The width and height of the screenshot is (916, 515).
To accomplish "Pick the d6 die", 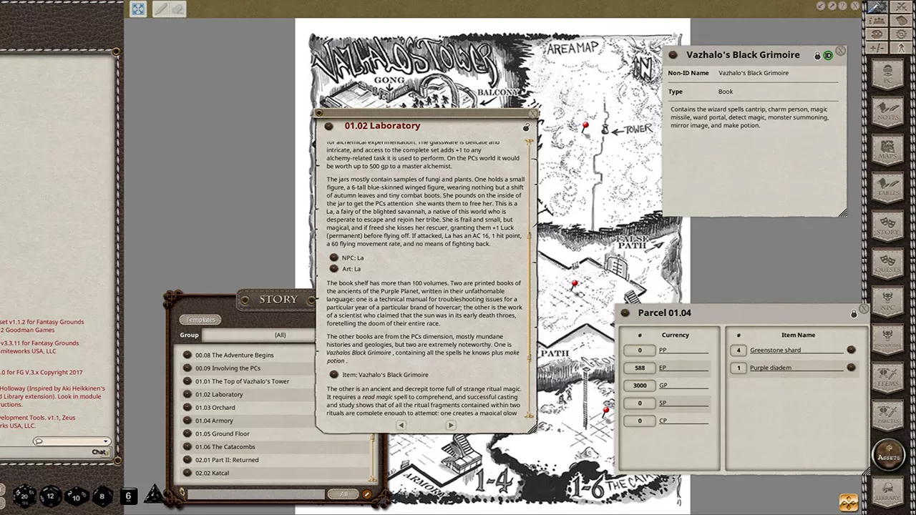I will 128,496.
